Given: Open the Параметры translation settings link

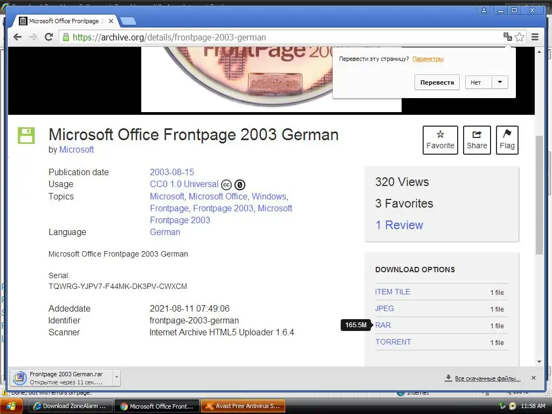Looking at the screenshot, I should pyautogui.click(x=427, y=59).
